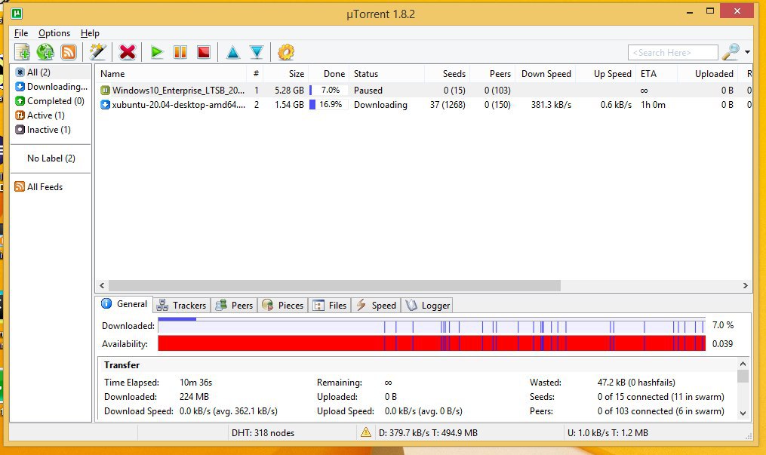The height and width of the screenshot is (455, 766).
Task: Sort by Down Speed column header
Action: pyautogui.click(x=545, y=74)
